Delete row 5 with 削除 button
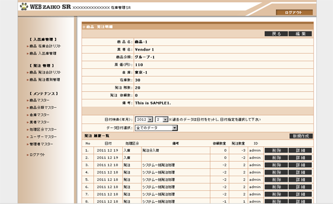 click(276, 180)
